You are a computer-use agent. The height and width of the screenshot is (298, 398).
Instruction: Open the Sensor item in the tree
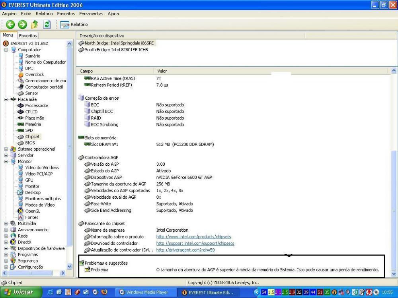click(31, 93)
